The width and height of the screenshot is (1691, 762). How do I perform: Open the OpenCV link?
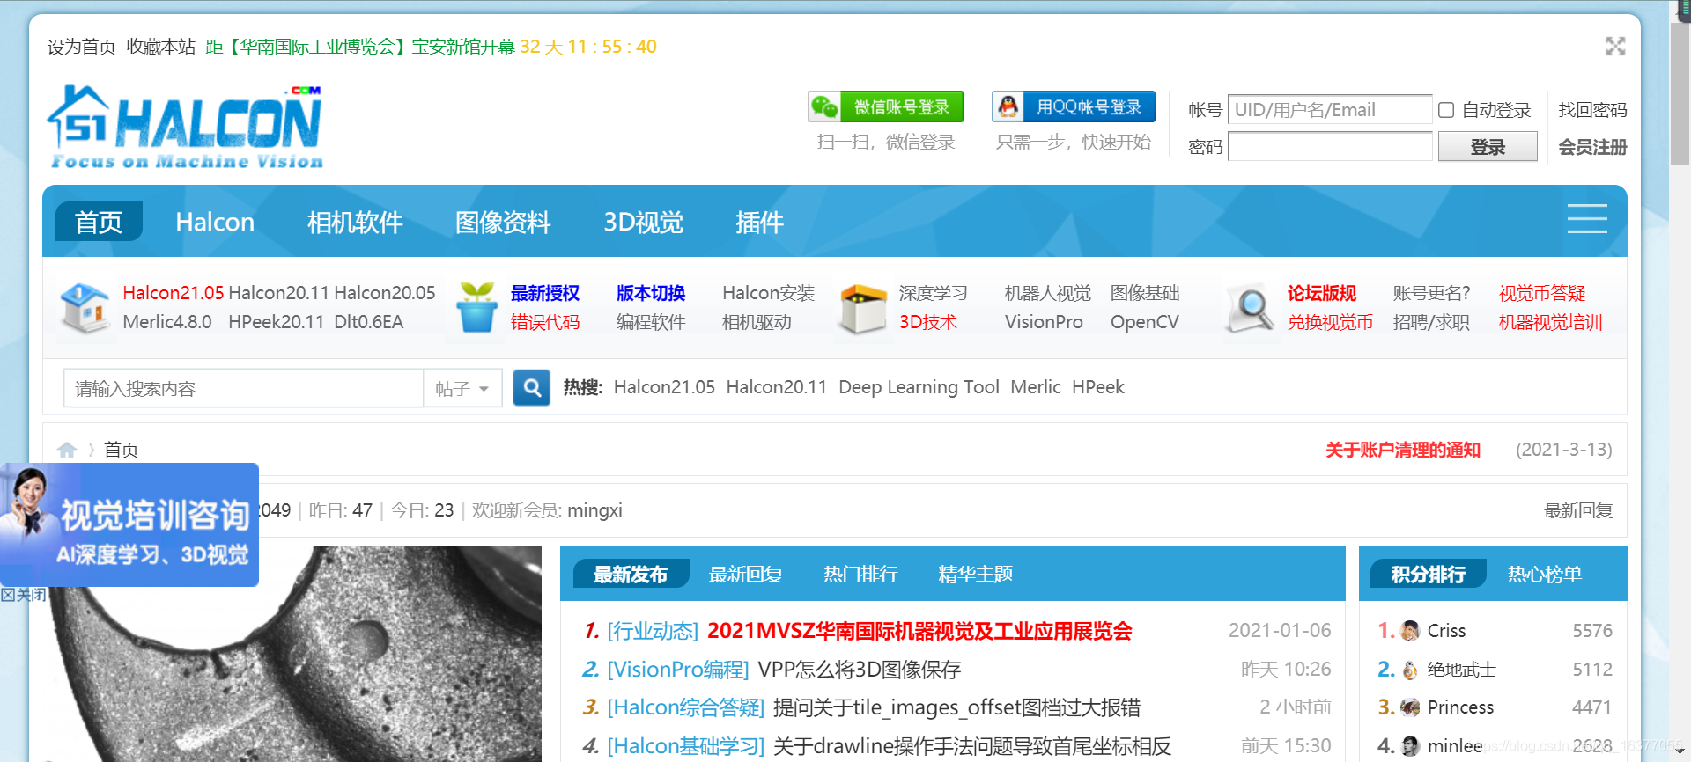click(1145, 322)
